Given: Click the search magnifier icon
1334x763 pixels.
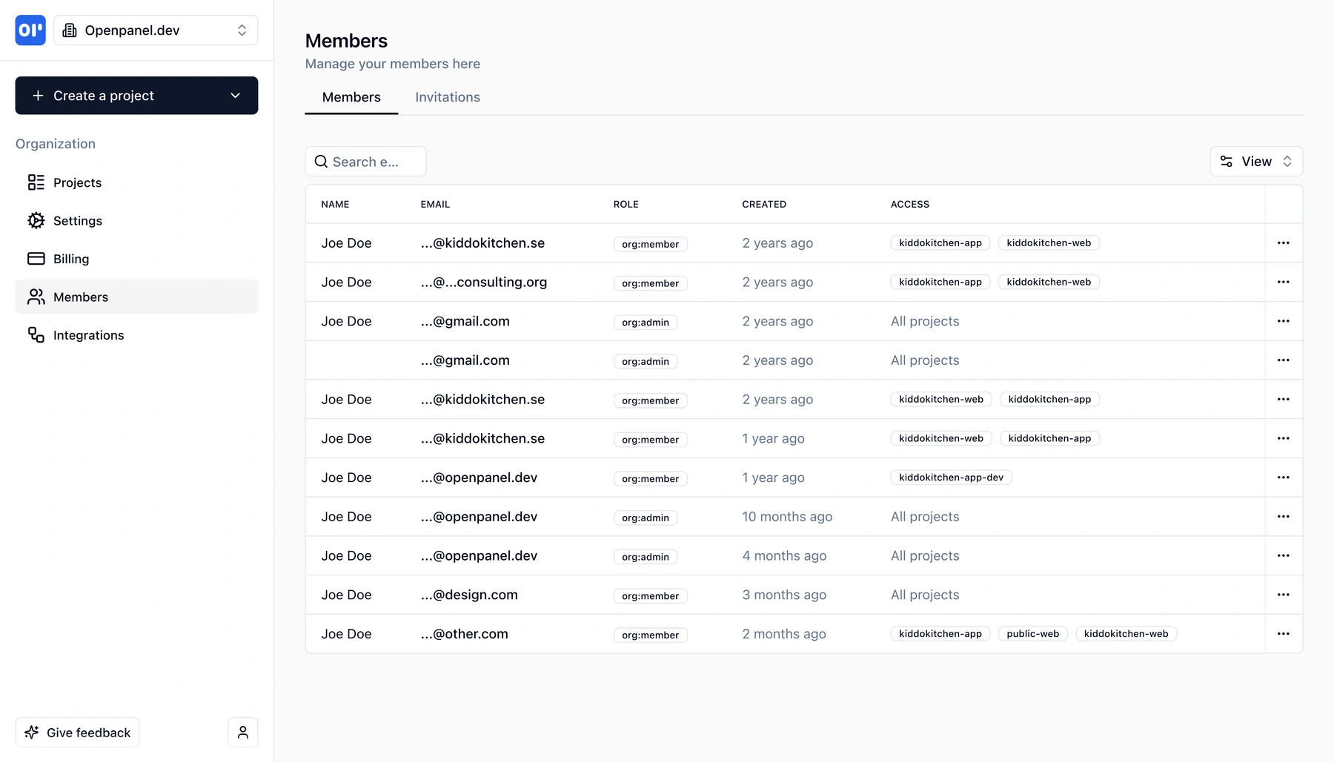Looking at the screenshot, I should (x=321, y=161).
